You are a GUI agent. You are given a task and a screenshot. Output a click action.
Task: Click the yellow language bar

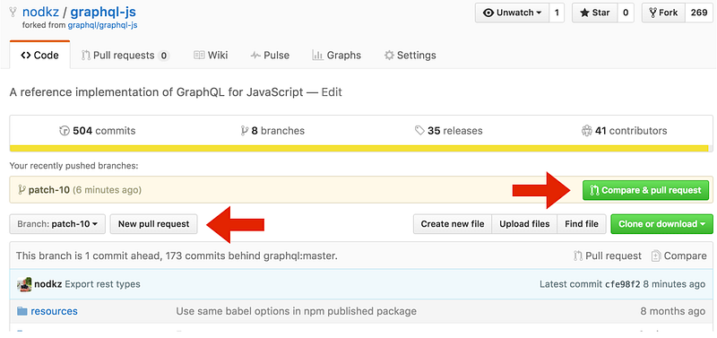[x=359, y=149]
